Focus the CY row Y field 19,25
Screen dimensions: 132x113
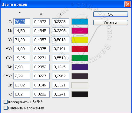pos(22,58)
